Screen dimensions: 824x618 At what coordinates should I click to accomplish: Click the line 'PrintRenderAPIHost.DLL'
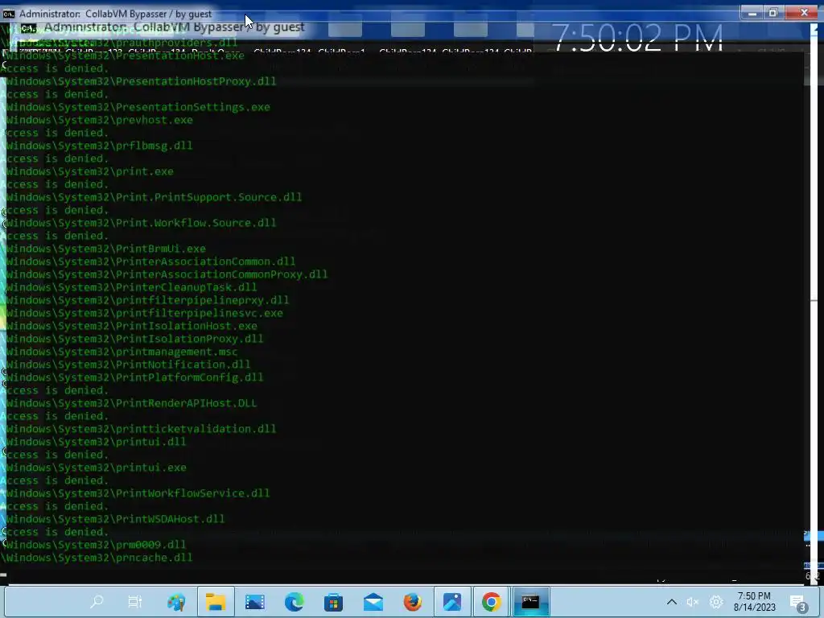pos(131,403)
